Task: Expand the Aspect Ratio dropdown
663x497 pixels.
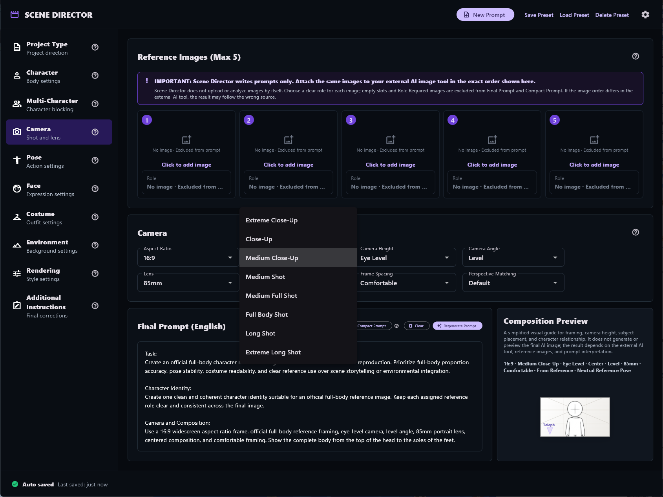Action: 188,258
